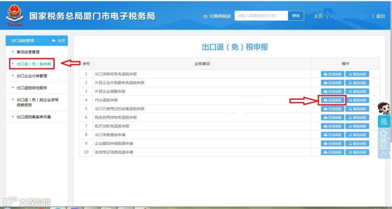Click the 代办退税申报 row text
This screenshot has height=209, width=392.
[106, 100]
